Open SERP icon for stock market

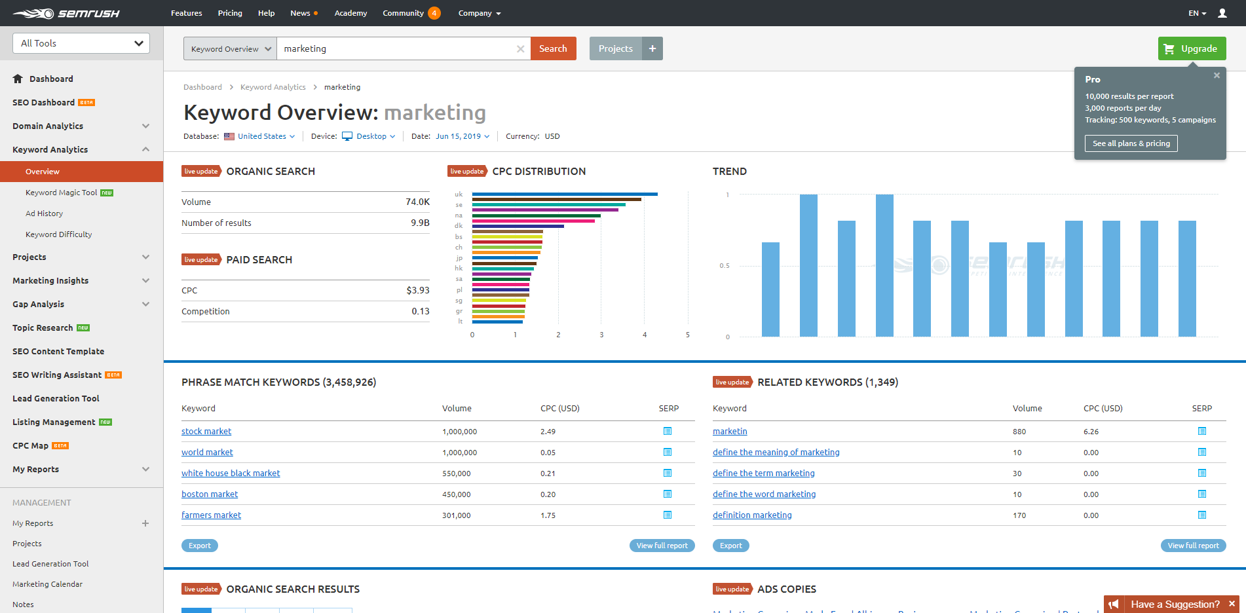tap(668, 431)
